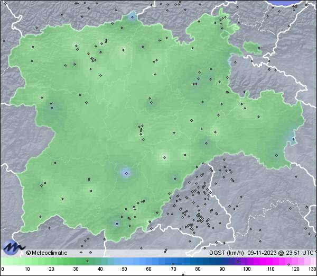317x276 pixels.
Task: Click the 0 value on the scale
Action: 3,269
